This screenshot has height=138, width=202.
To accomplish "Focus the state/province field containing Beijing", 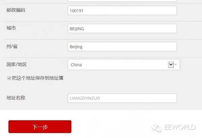I will [122, 47].
